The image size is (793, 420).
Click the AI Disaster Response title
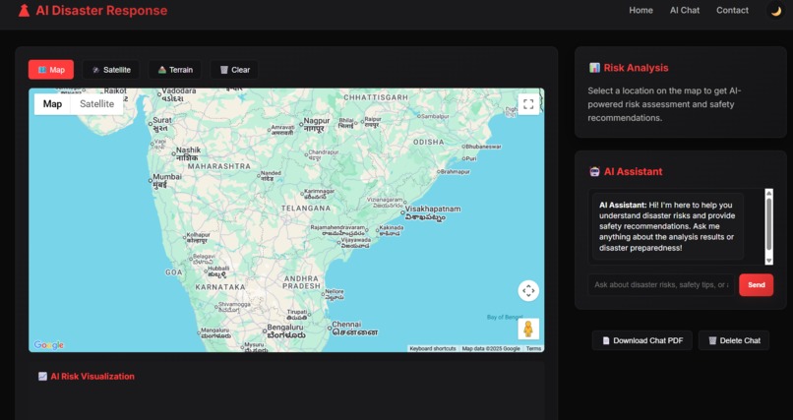pyautogui.click(x=101, y=10)
